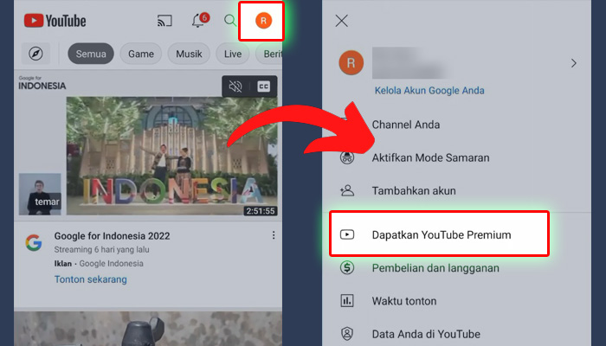
Task: Open the Explore compass button
Action: (35, 54)
